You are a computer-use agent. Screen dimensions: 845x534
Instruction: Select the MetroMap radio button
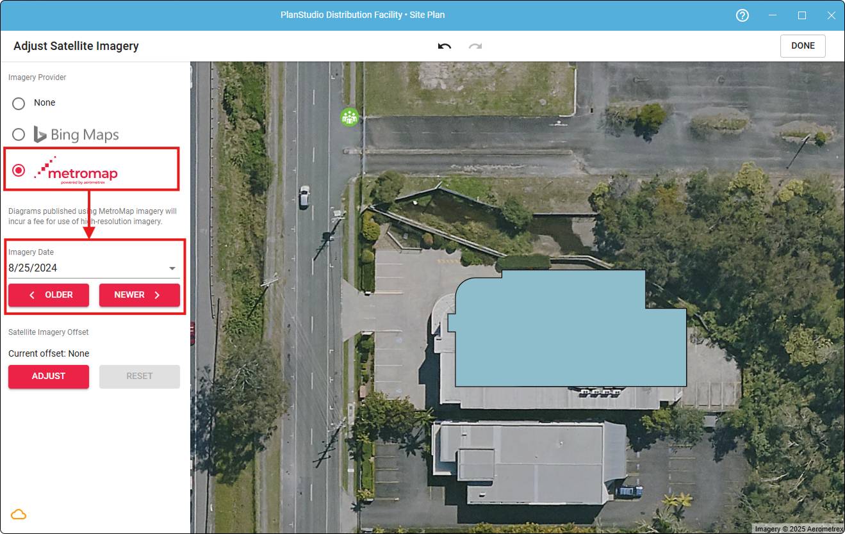(x=19, y=170)
